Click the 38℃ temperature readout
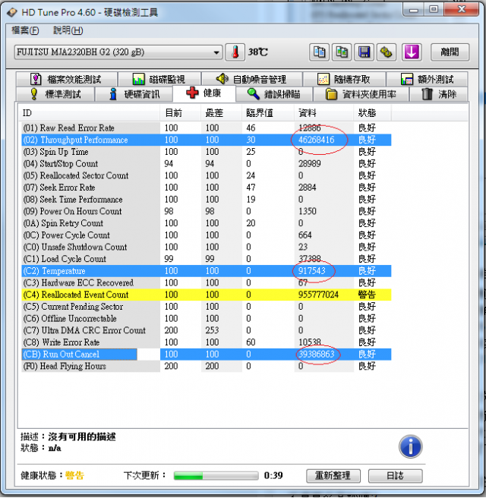Screen dimensions: 486x498 point(258,52)
